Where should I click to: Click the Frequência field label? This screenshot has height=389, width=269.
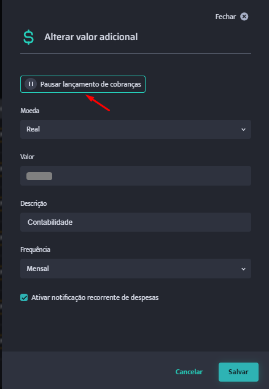pos(35,250)
